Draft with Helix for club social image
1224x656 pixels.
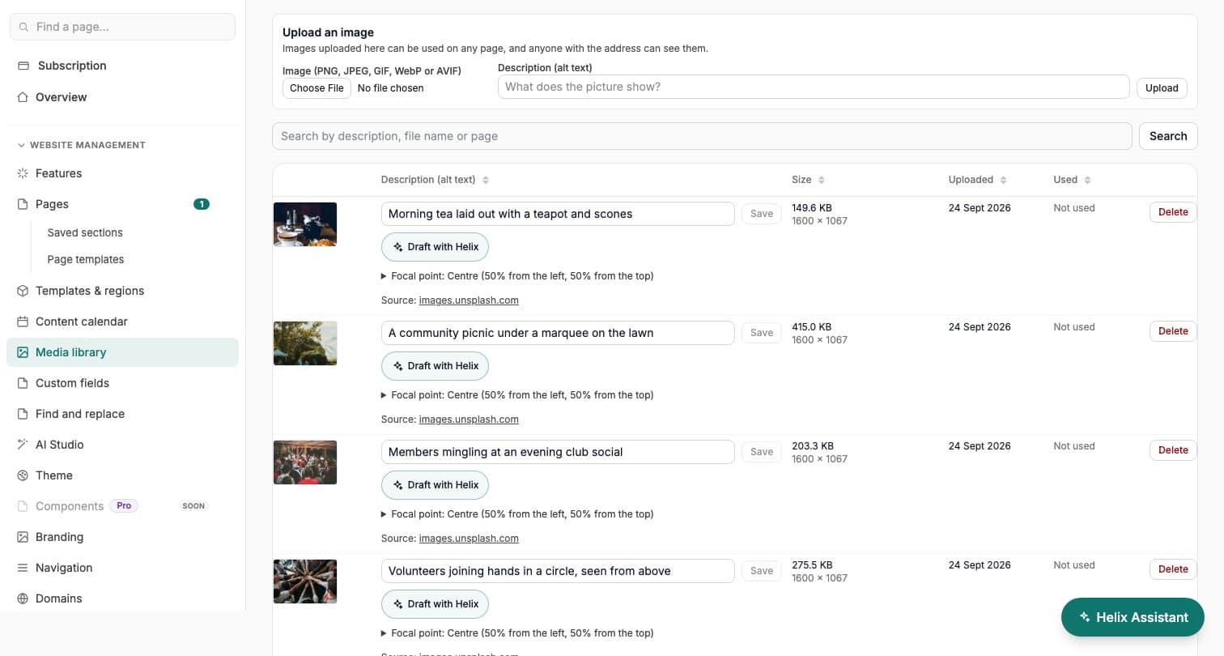(435, 485)
